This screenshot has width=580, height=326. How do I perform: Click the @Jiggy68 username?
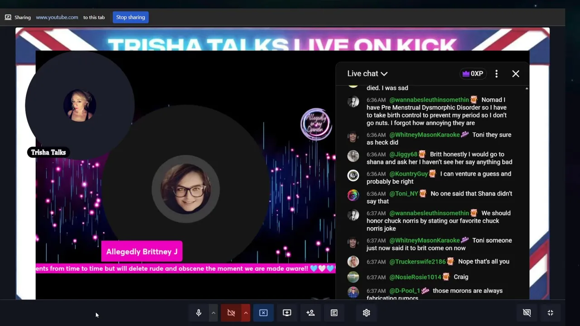tap(403, 154)
